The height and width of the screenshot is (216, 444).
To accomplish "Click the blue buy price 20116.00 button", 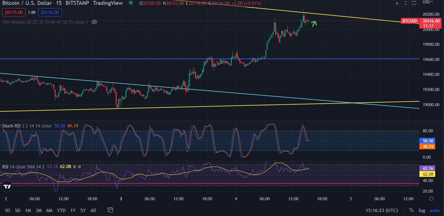I will 50,12.
